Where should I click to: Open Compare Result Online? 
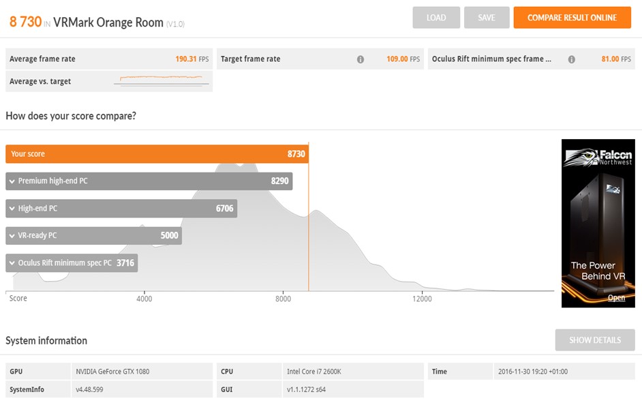point(572,18)
